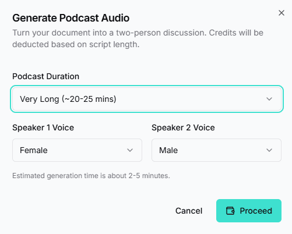The image size is (292, 234).
Task: Click the wallet icon on Proceed
Action: (x=230, y=211)
